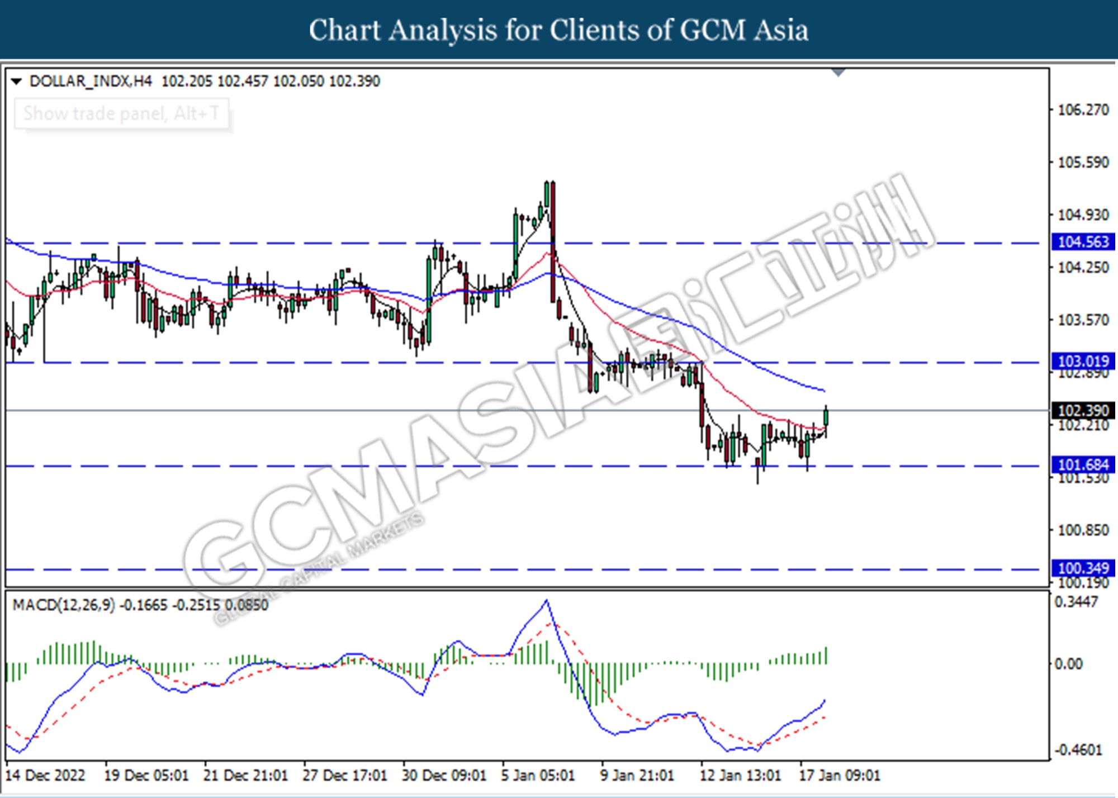
Task: Click the 104.930 price axis value
Action: point(1083,215)
